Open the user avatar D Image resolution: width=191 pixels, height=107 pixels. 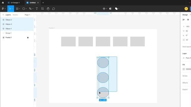click(186, 9)
